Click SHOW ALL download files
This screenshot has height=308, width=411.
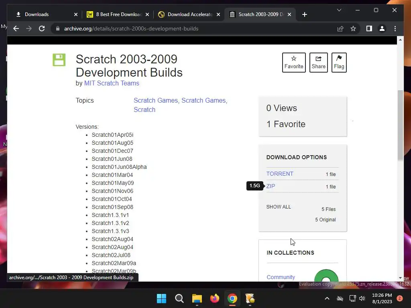(x=279, y=207)
